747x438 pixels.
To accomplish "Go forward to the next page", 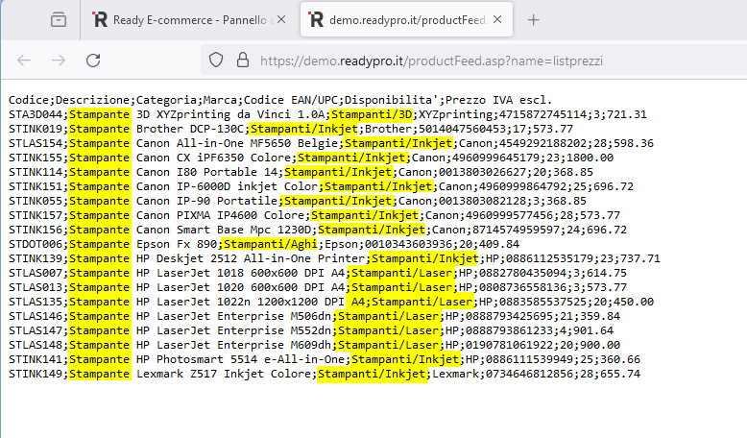I will (59, 61).
